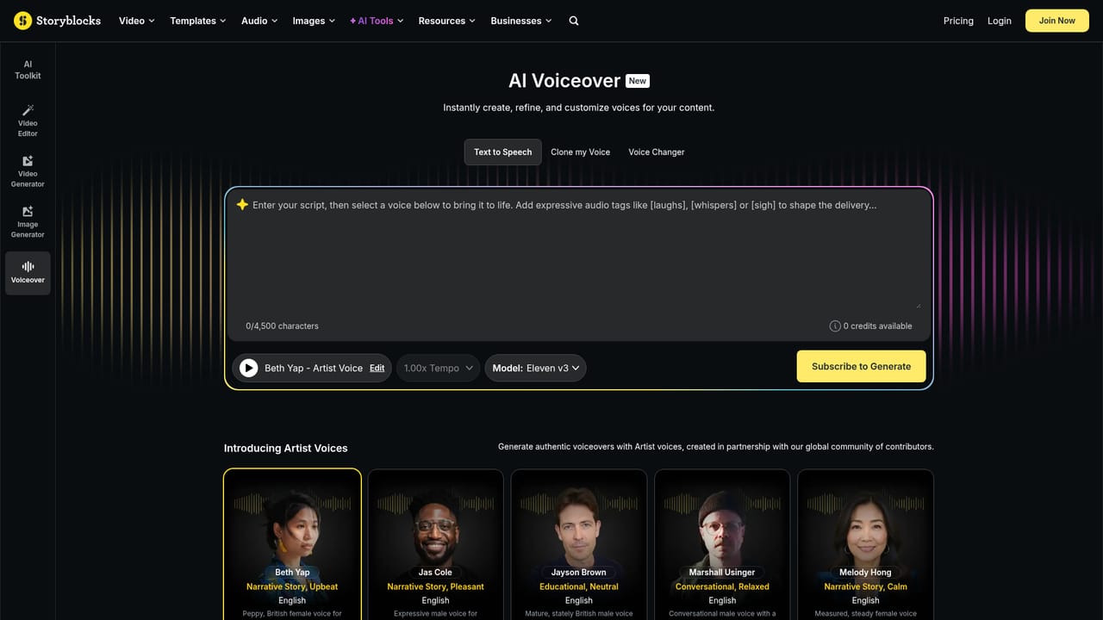Open the Video Editor sidebar tool

[x=28, y=121]
